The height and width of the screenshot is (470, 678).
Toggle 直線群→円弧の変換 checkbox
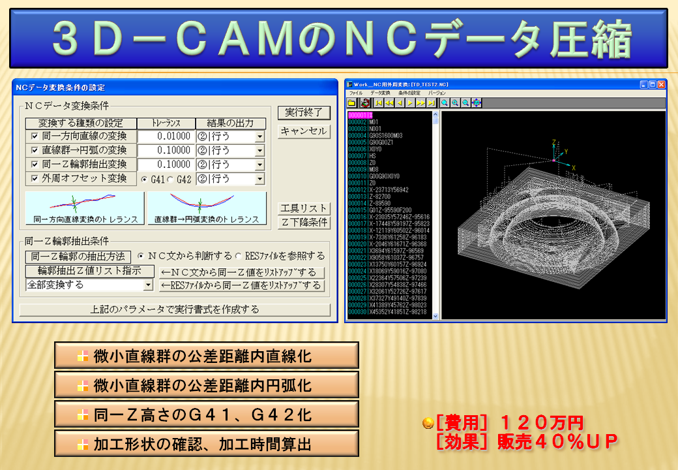(35, 150)
